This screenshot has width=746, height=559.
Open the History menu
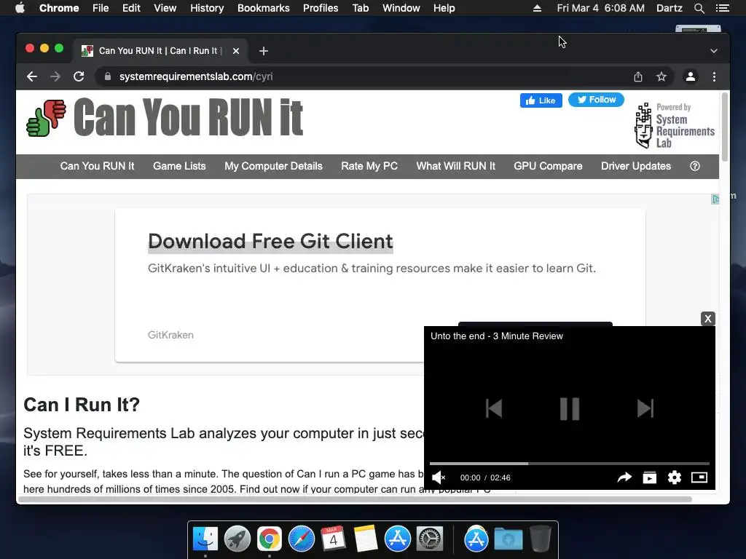point(207,8)
